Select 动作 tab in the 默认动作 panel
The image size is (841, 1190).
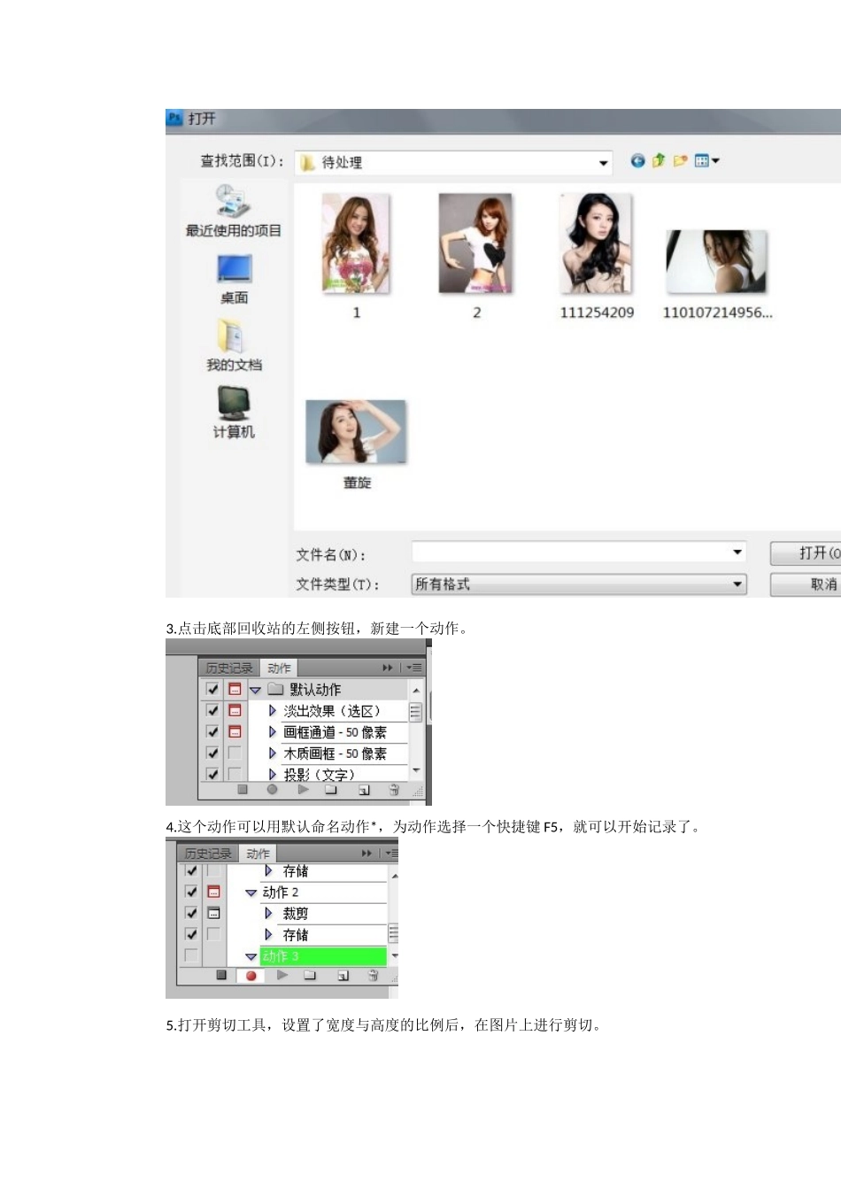pos(279,668)
